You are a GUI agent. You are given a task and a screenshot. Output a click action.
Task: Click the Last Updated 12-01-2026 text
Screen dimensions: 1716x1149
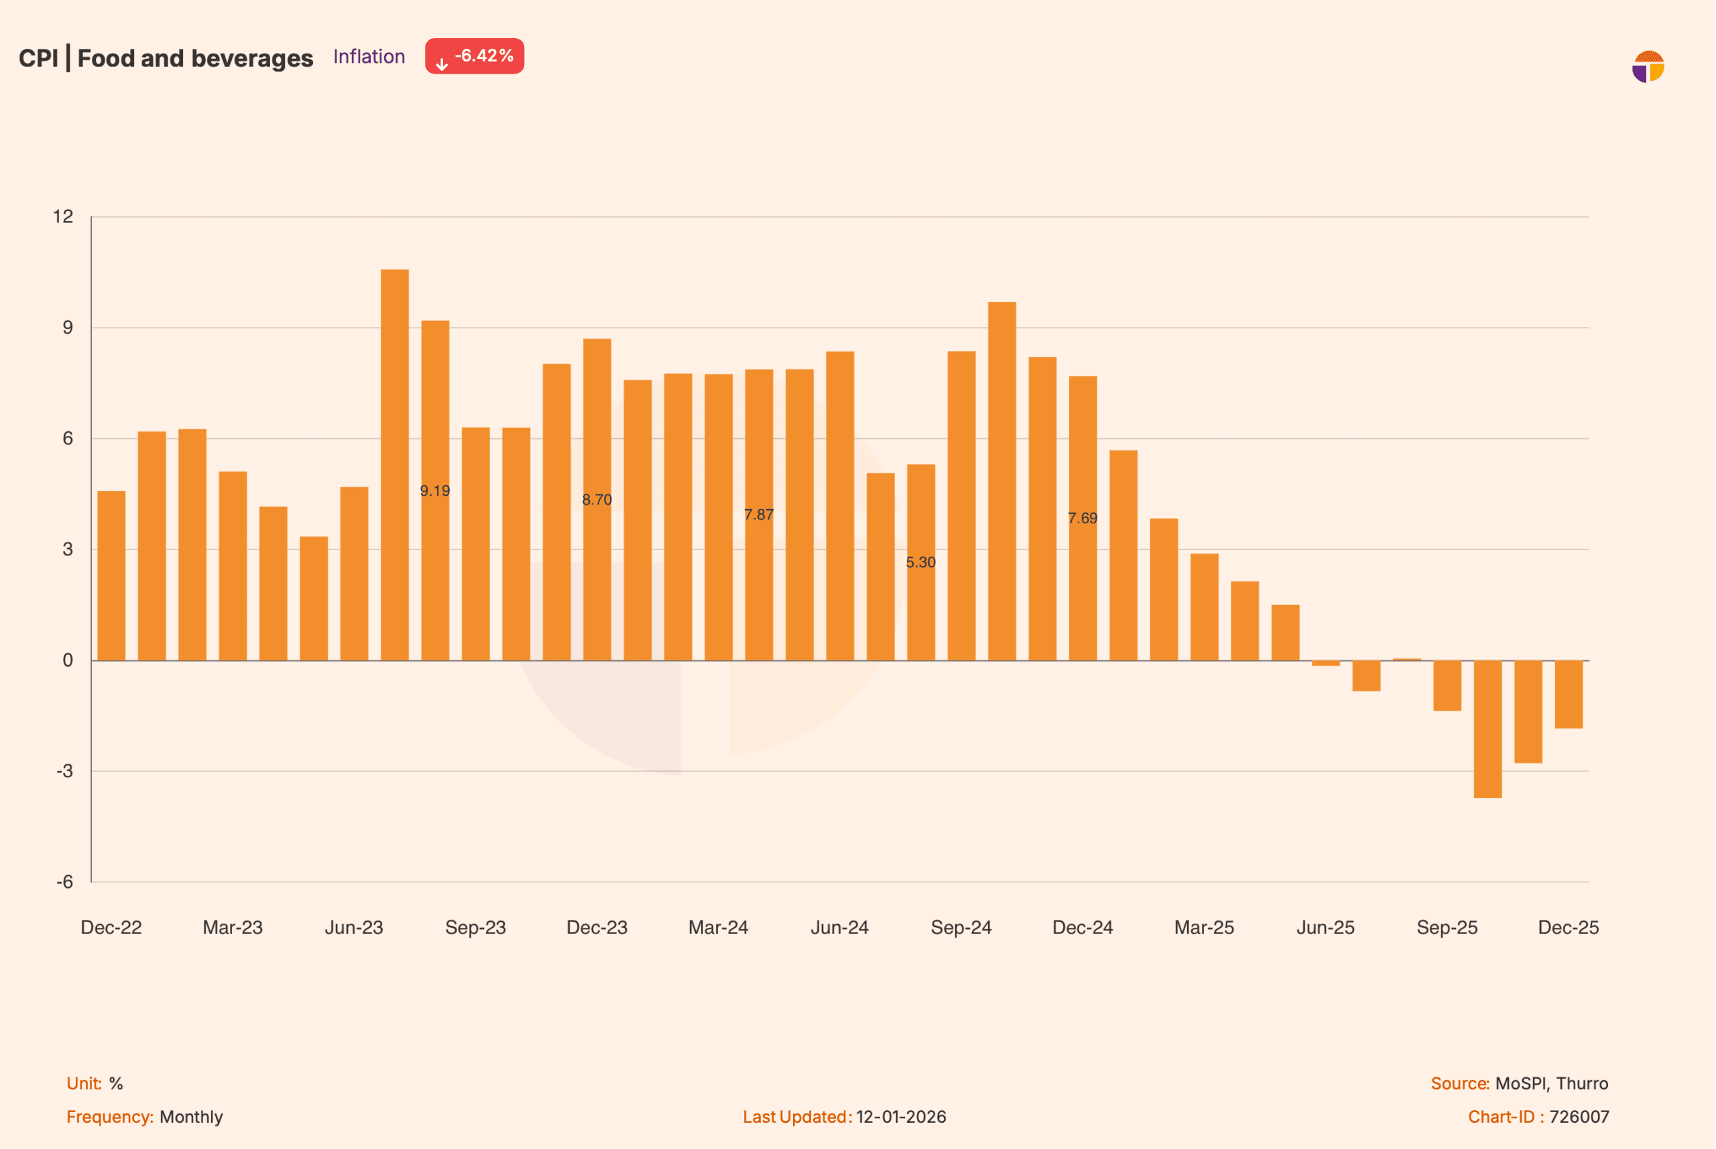845,1118
